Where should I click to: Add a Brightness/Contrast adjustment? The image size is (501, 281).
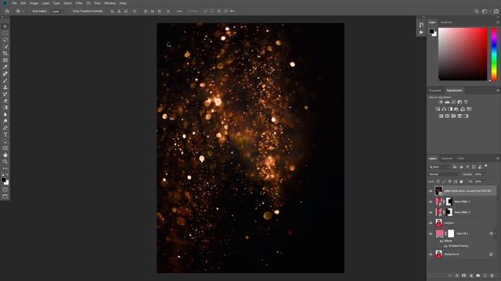[441, 102]
